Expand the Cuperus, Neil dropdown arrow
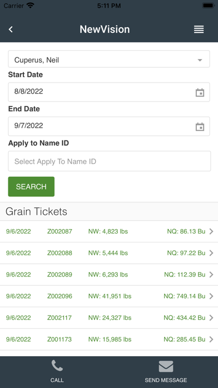218x388 pixels. coord(200,60)
